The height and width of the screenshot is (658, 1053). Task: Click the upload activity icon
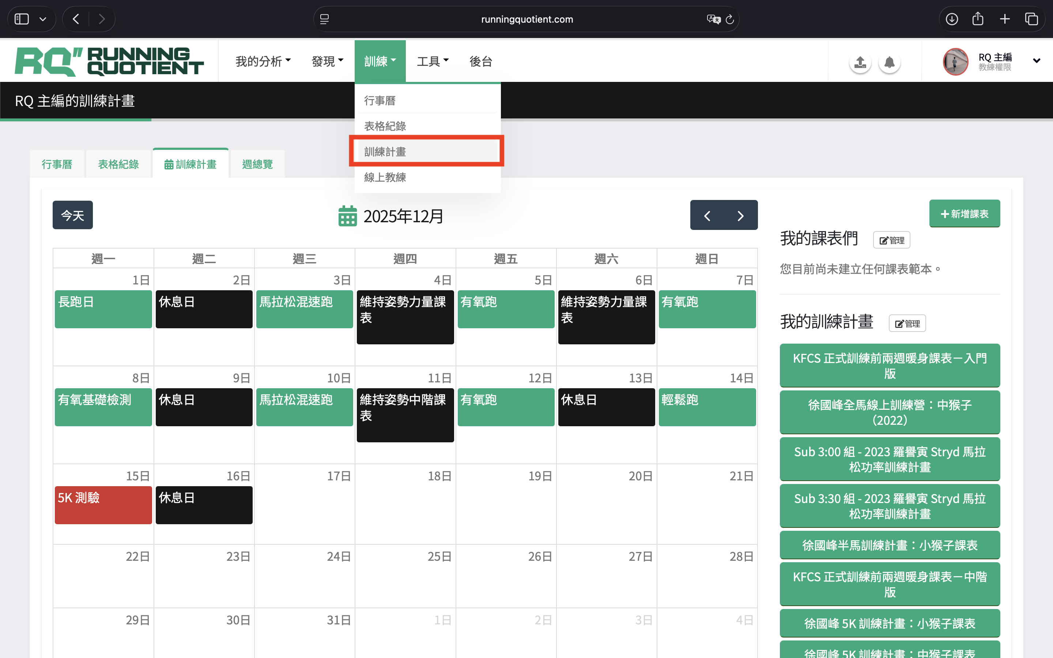860,62
